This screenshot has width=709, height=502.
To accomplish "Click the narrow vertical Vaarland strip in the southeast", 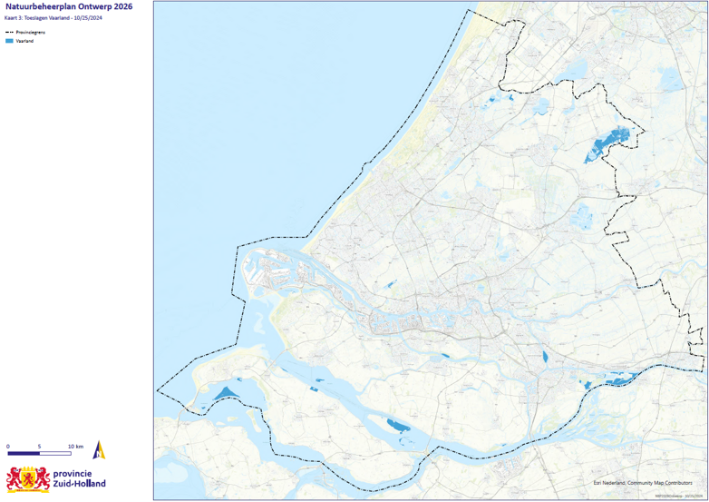I will point(544,358).
